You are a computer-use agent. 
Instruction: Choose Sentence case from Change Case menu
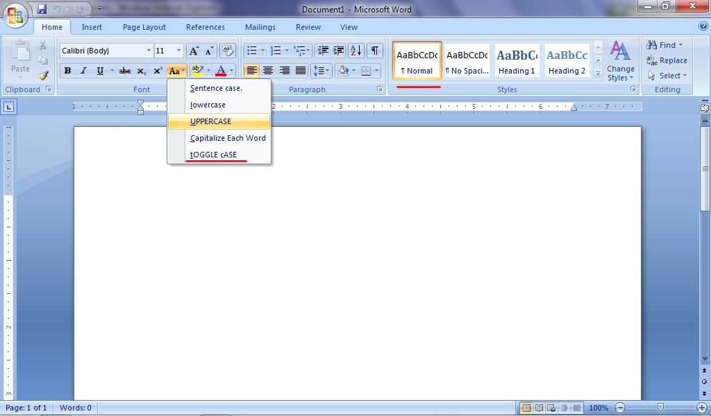[x=219, y=88]
